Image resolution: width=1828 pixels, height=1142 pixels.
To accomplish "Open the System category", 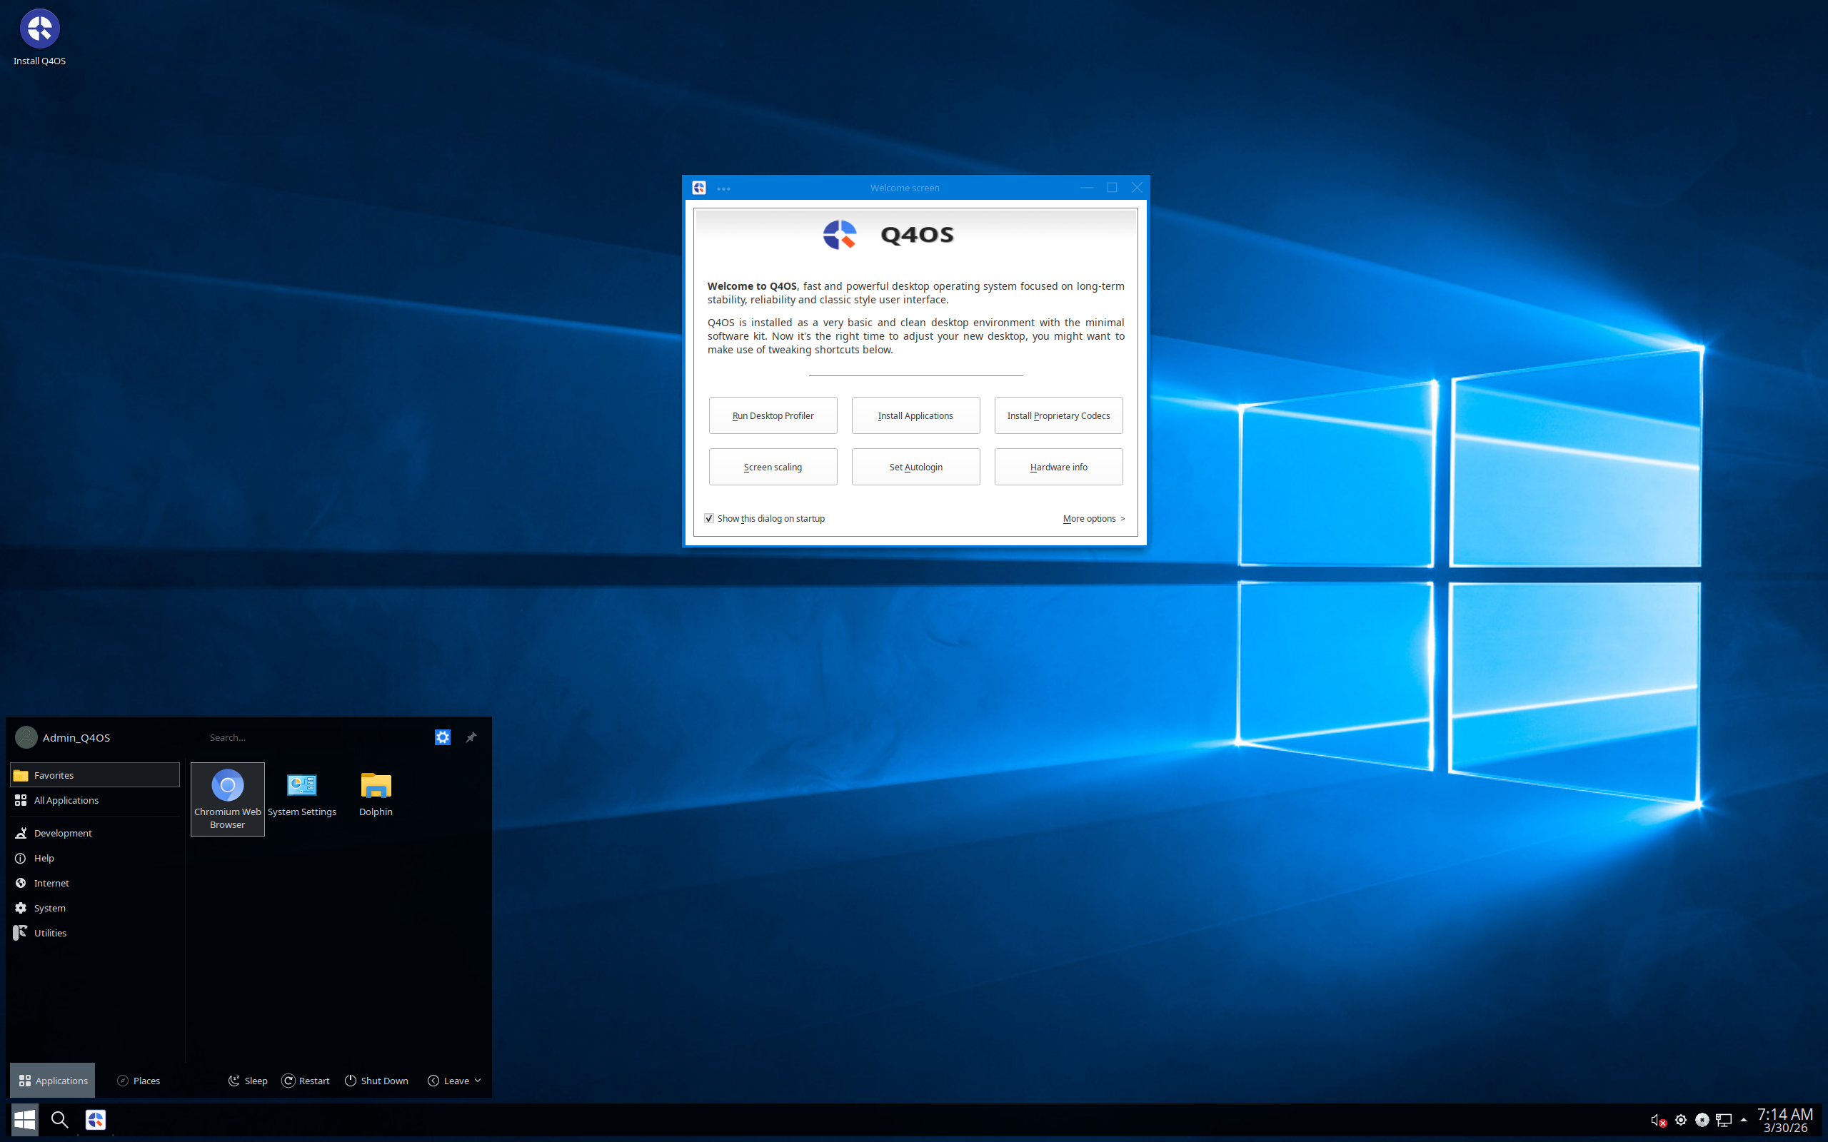I will point(94,908).
